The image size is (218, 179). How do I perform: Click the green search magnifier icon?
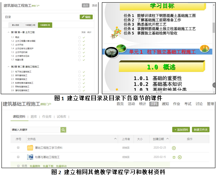63,130
